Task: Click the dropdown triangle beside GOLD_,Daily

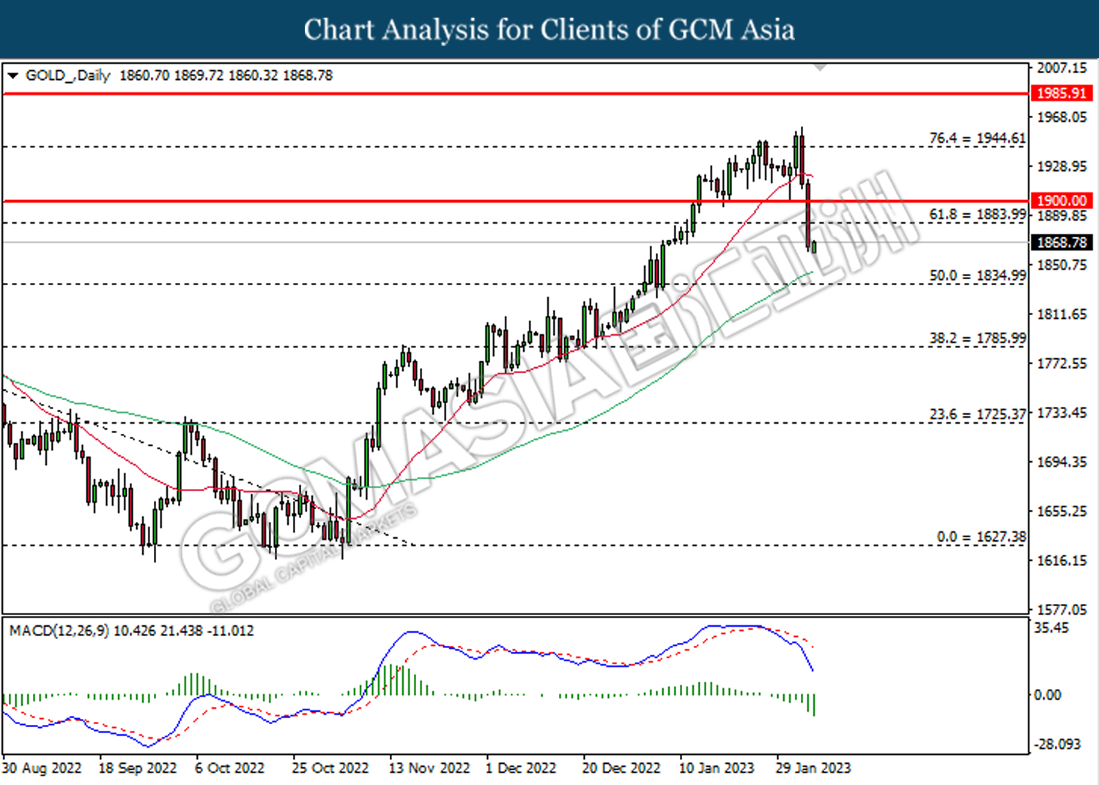Action: (12, 75)
